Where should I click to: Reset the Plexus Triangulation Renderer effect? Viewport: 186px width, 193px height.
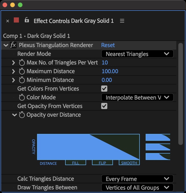(x=108, y=45)
